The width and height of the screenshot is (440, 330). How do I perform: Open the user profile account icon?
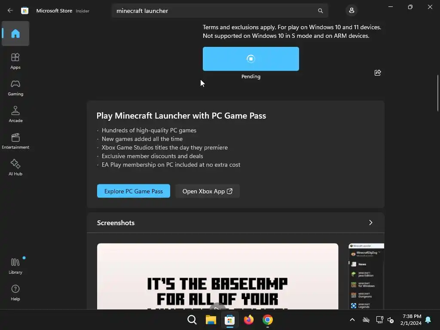point(351,11)
